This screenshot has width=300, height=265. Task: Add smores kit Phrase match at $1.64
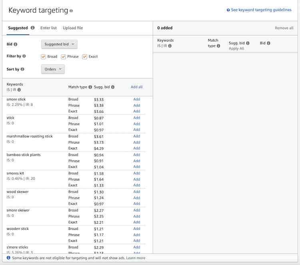(x=137, y=179)
